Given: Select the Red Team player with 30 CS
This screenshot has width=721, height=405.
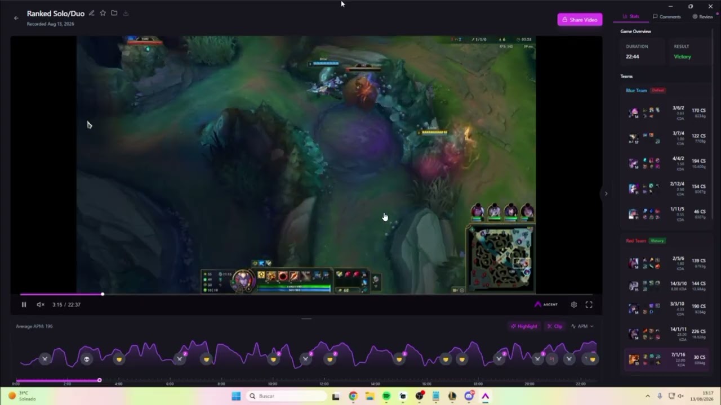Looking at the screenshot, I should [667, 359].
